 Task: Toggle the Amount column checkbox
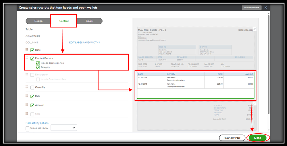tap(32, 105)
